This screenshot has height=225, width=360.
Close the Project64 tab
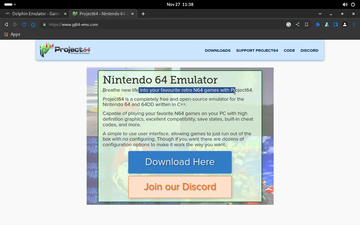click(x=133, y=14)
